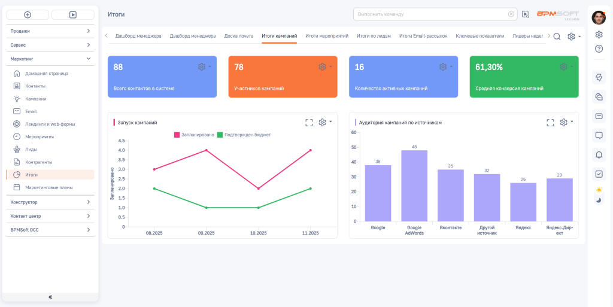
Task: Switch to light theme sun toggle
Action: pyautogui.click(x=599, y=190)
